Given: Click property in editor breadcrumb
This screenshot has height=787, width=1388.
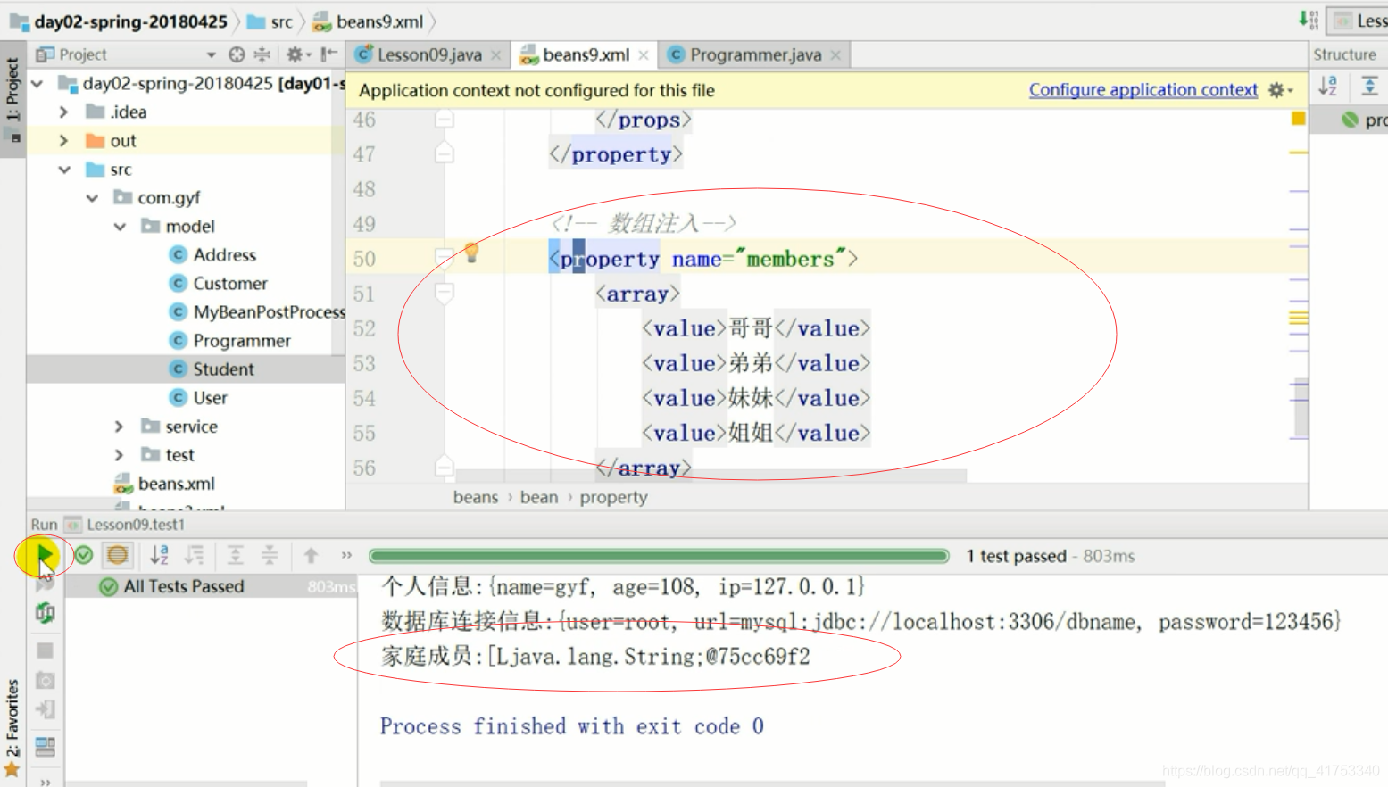Looking at the screenshot, I should click(613, 497).
